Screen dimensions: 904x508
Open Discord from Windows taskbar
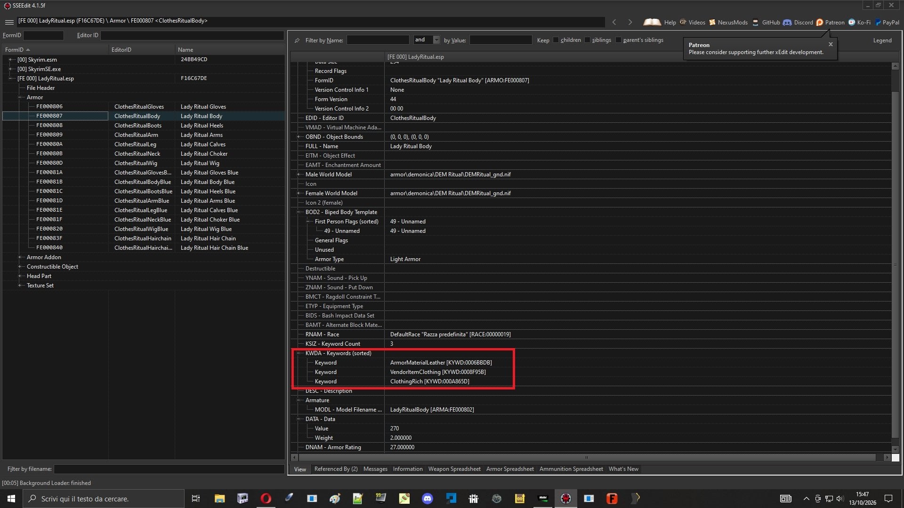(427, 499)
